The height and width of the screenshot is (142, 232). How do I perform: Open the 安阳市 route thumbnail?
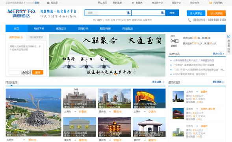coord(114,127)
